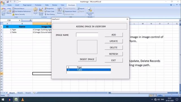Click the Insert Worksheet tab icon
Image resolution: width=181 pixels, height=102 pixels.
point(34,93)
